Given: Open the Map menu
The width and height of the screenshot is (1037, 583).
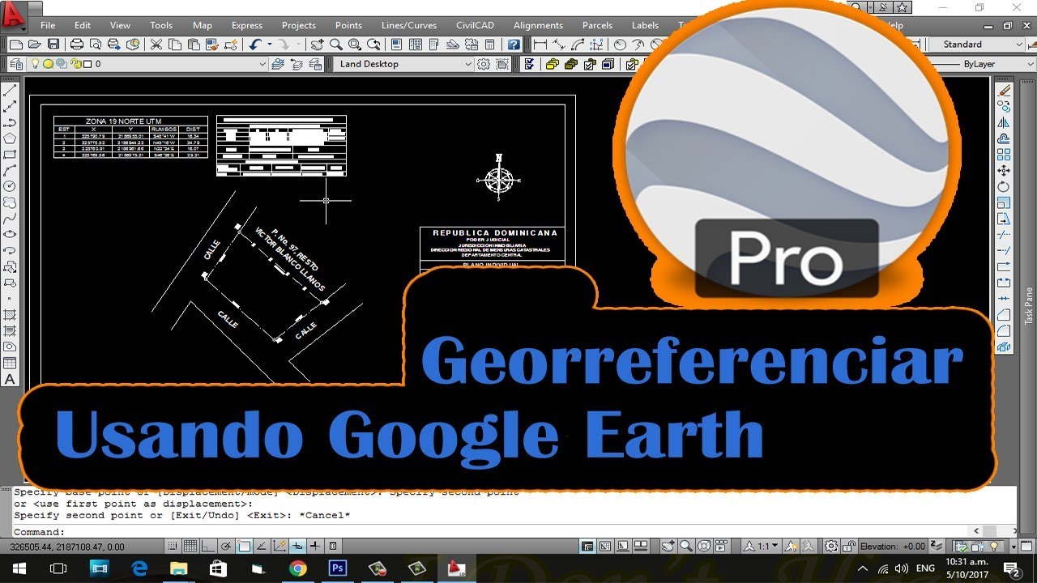Looking at the screenshot, I should [x=203, y=25].
